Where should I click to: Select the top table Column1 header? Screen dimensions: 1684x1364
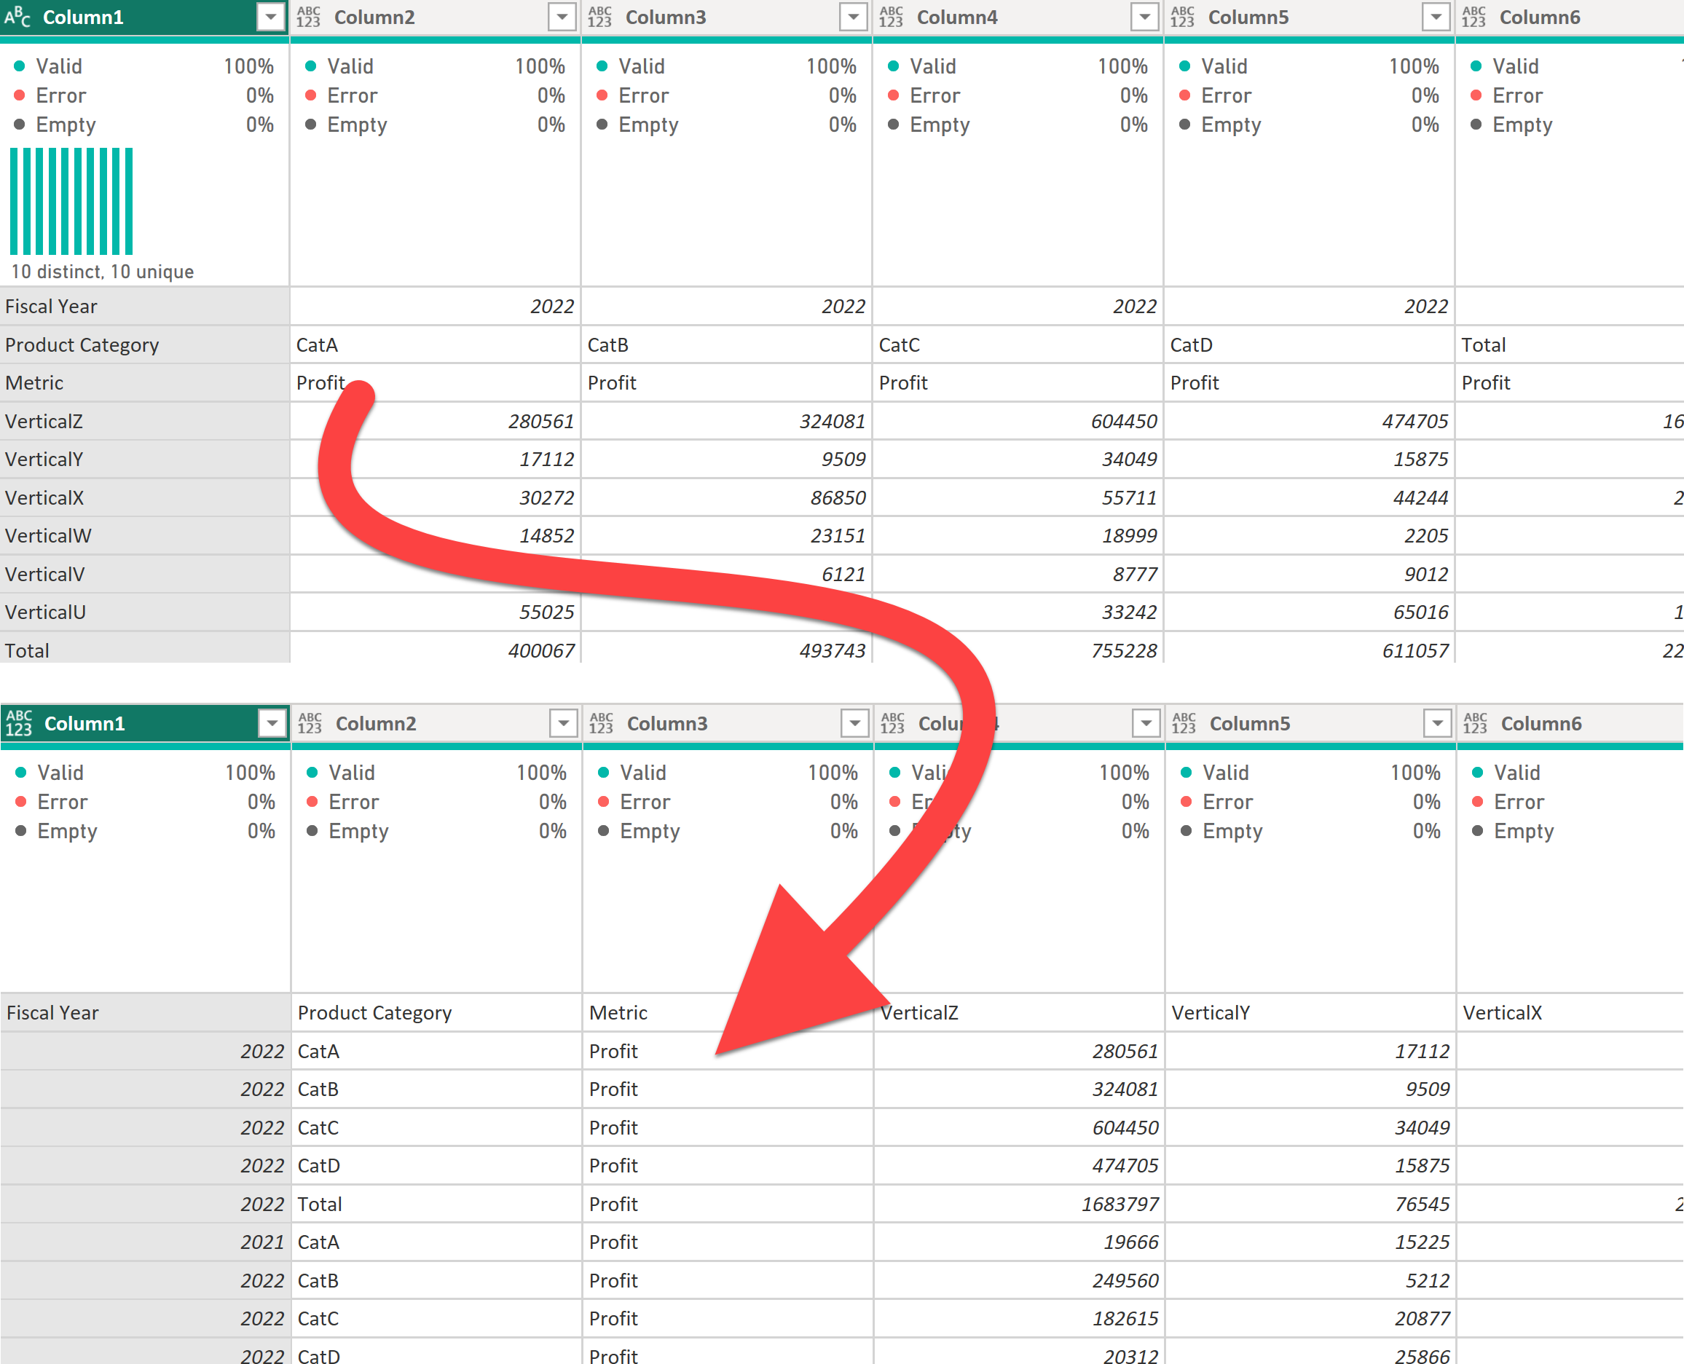(145, 17)
